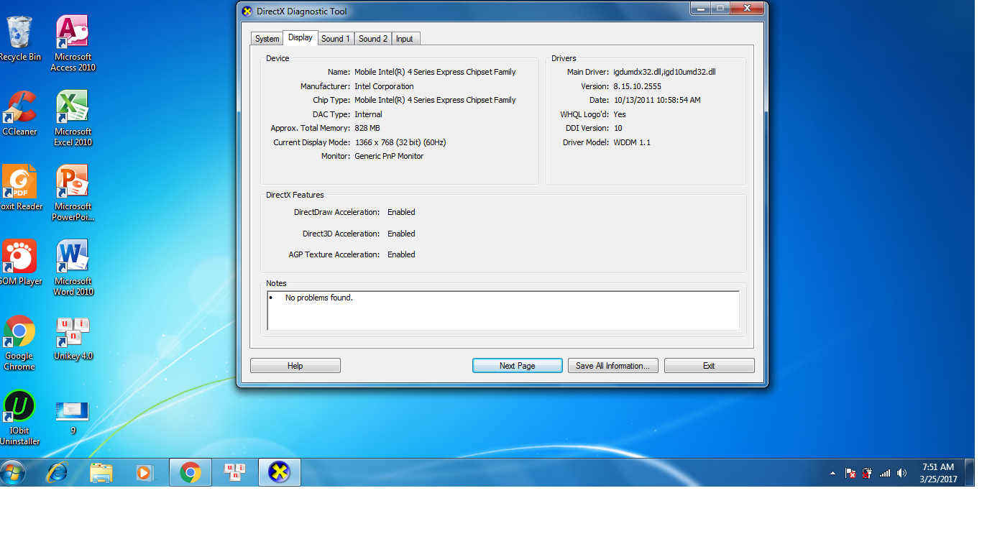Open Windows Media Player taskbar icon
The image size is (982, 552).
[145, 472]
